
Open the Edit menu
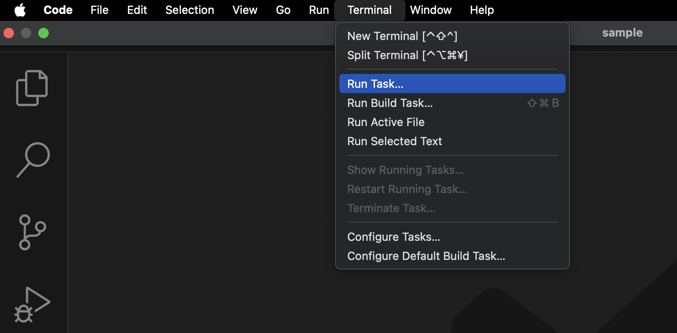click(137, 10)
